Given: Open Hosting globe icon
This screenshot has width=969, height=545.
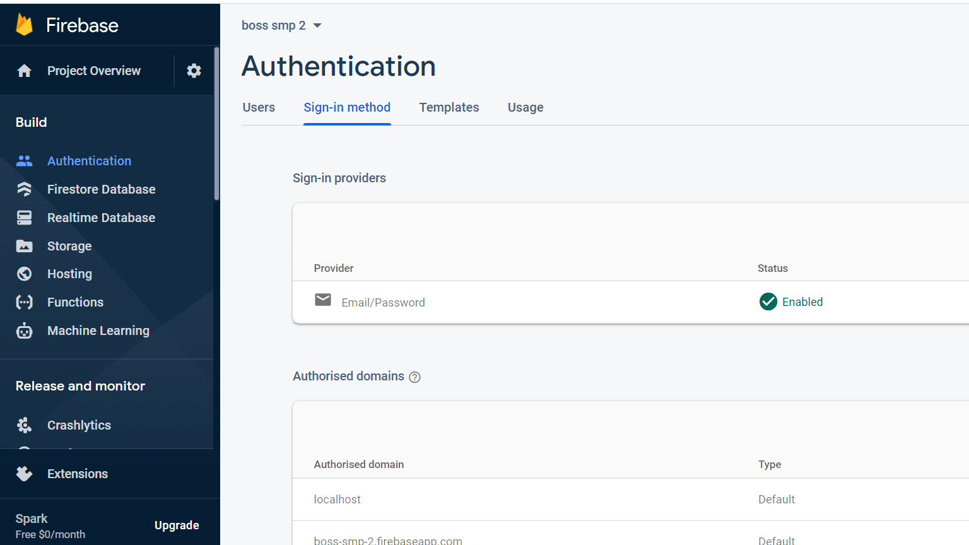Looking at the screenshot, I should click(25, 274).
